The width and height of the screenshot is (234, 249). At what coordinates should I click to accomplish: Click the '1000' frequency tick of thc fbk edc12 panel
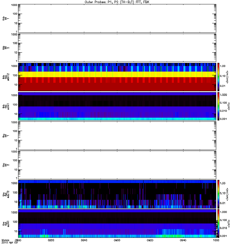click(x=14, y=183)
